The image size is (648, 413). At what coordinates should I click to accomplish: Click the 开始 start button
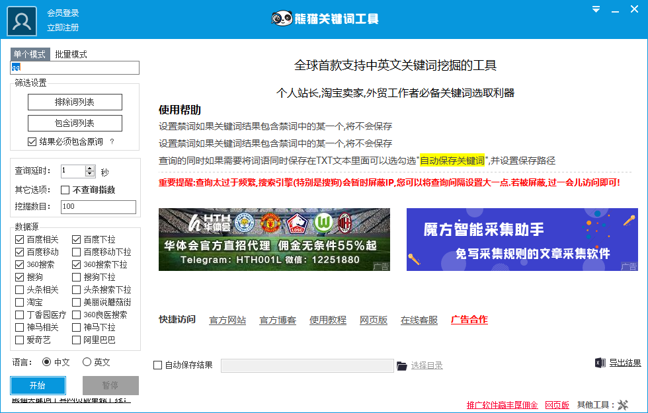pos(38,385)
